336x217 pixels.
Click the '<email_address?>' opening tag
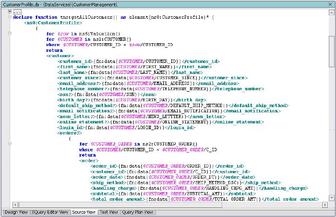[79, 84]
